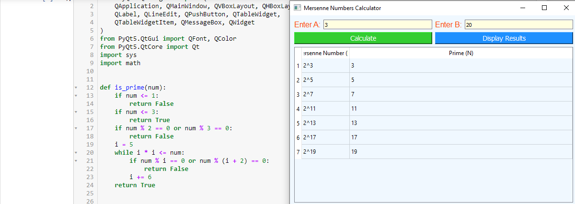Click line number 12 in editor gutter

[x=90, y=88]
